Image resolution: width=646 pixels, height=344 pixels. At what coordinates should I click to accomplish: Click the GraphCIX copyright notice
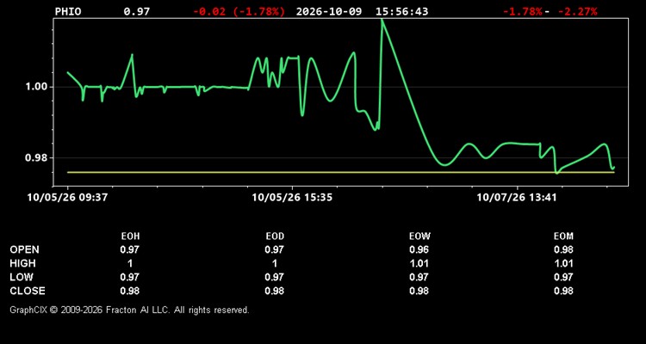(x=130, y=310)
